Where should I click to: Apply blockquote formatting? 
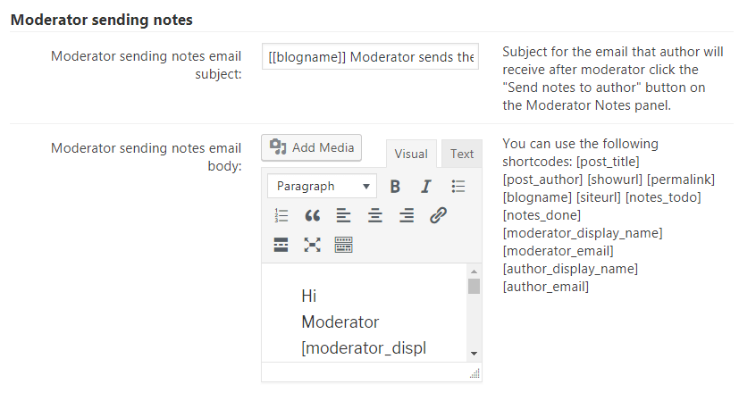click(x=312, y=215)
